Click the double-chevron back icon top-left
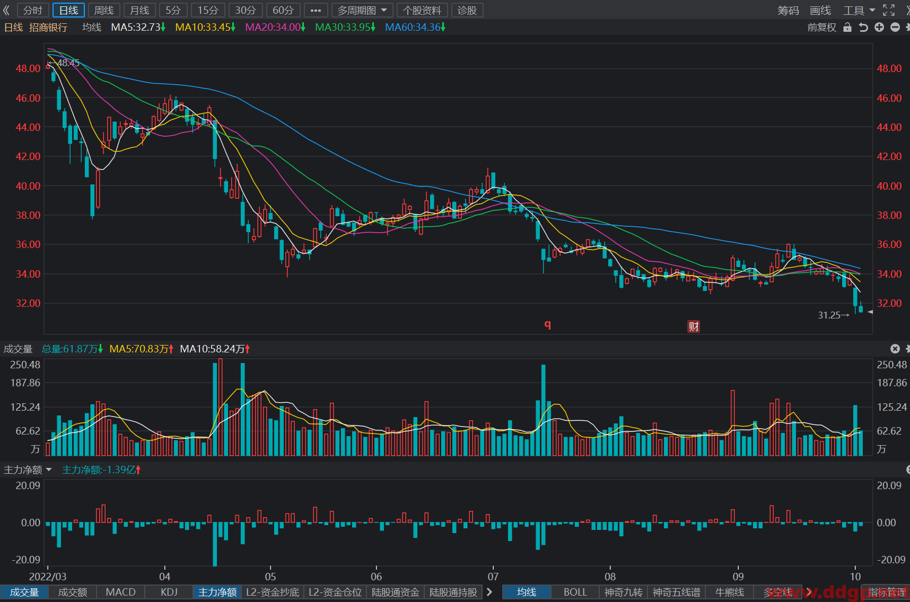The image size is (910, 602). tap(6, 10)
